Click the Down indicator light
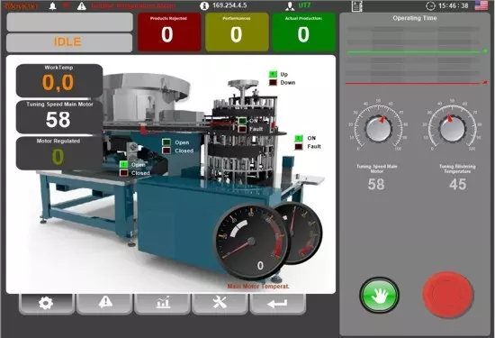 point(273,83)
